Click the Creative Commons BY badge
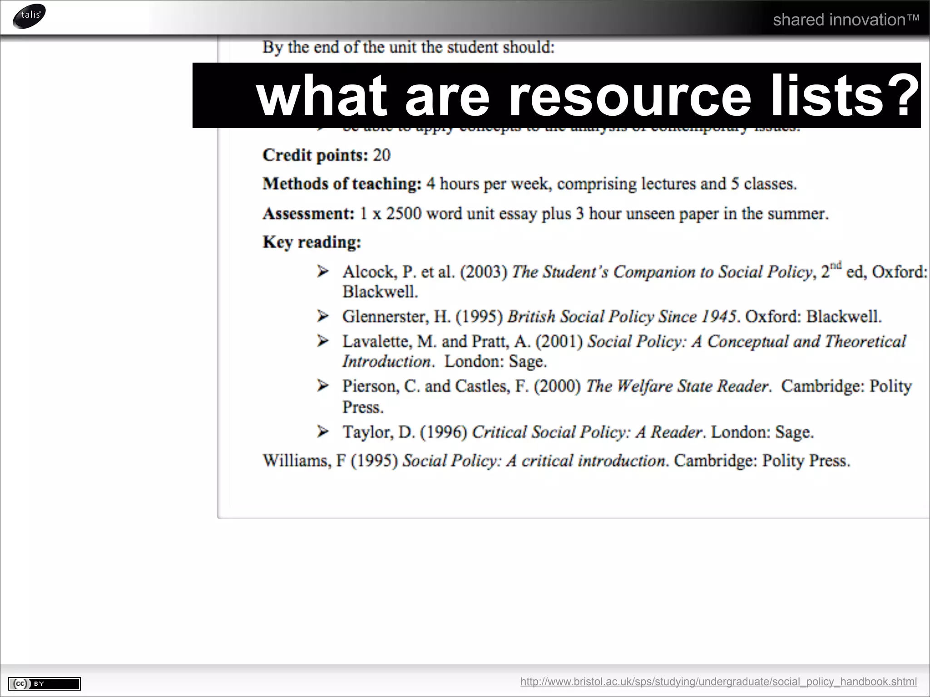 coord(45,683)
